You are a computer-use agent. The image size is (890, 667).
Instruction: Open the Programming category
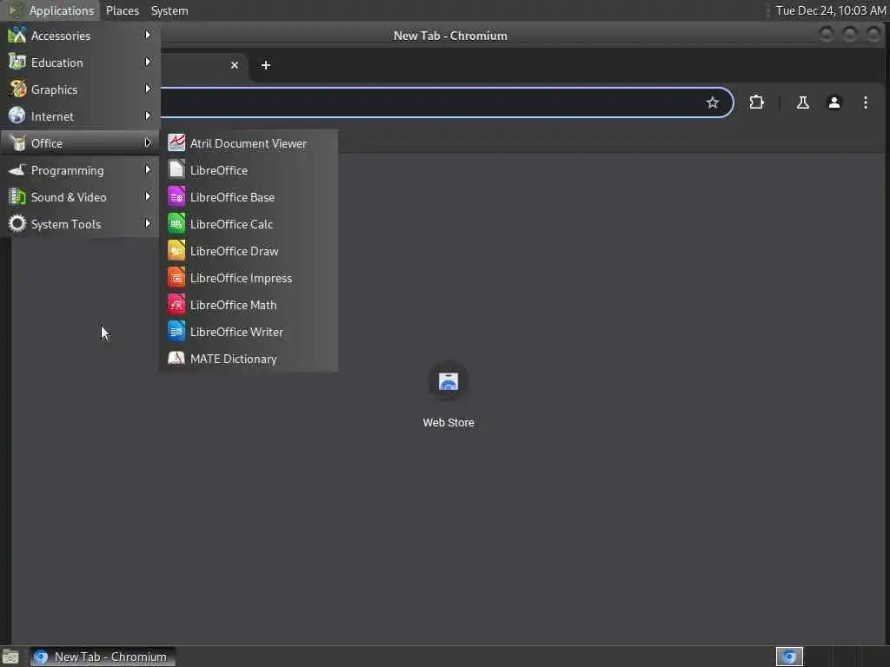pyautogui.click(x=80, y=170)
